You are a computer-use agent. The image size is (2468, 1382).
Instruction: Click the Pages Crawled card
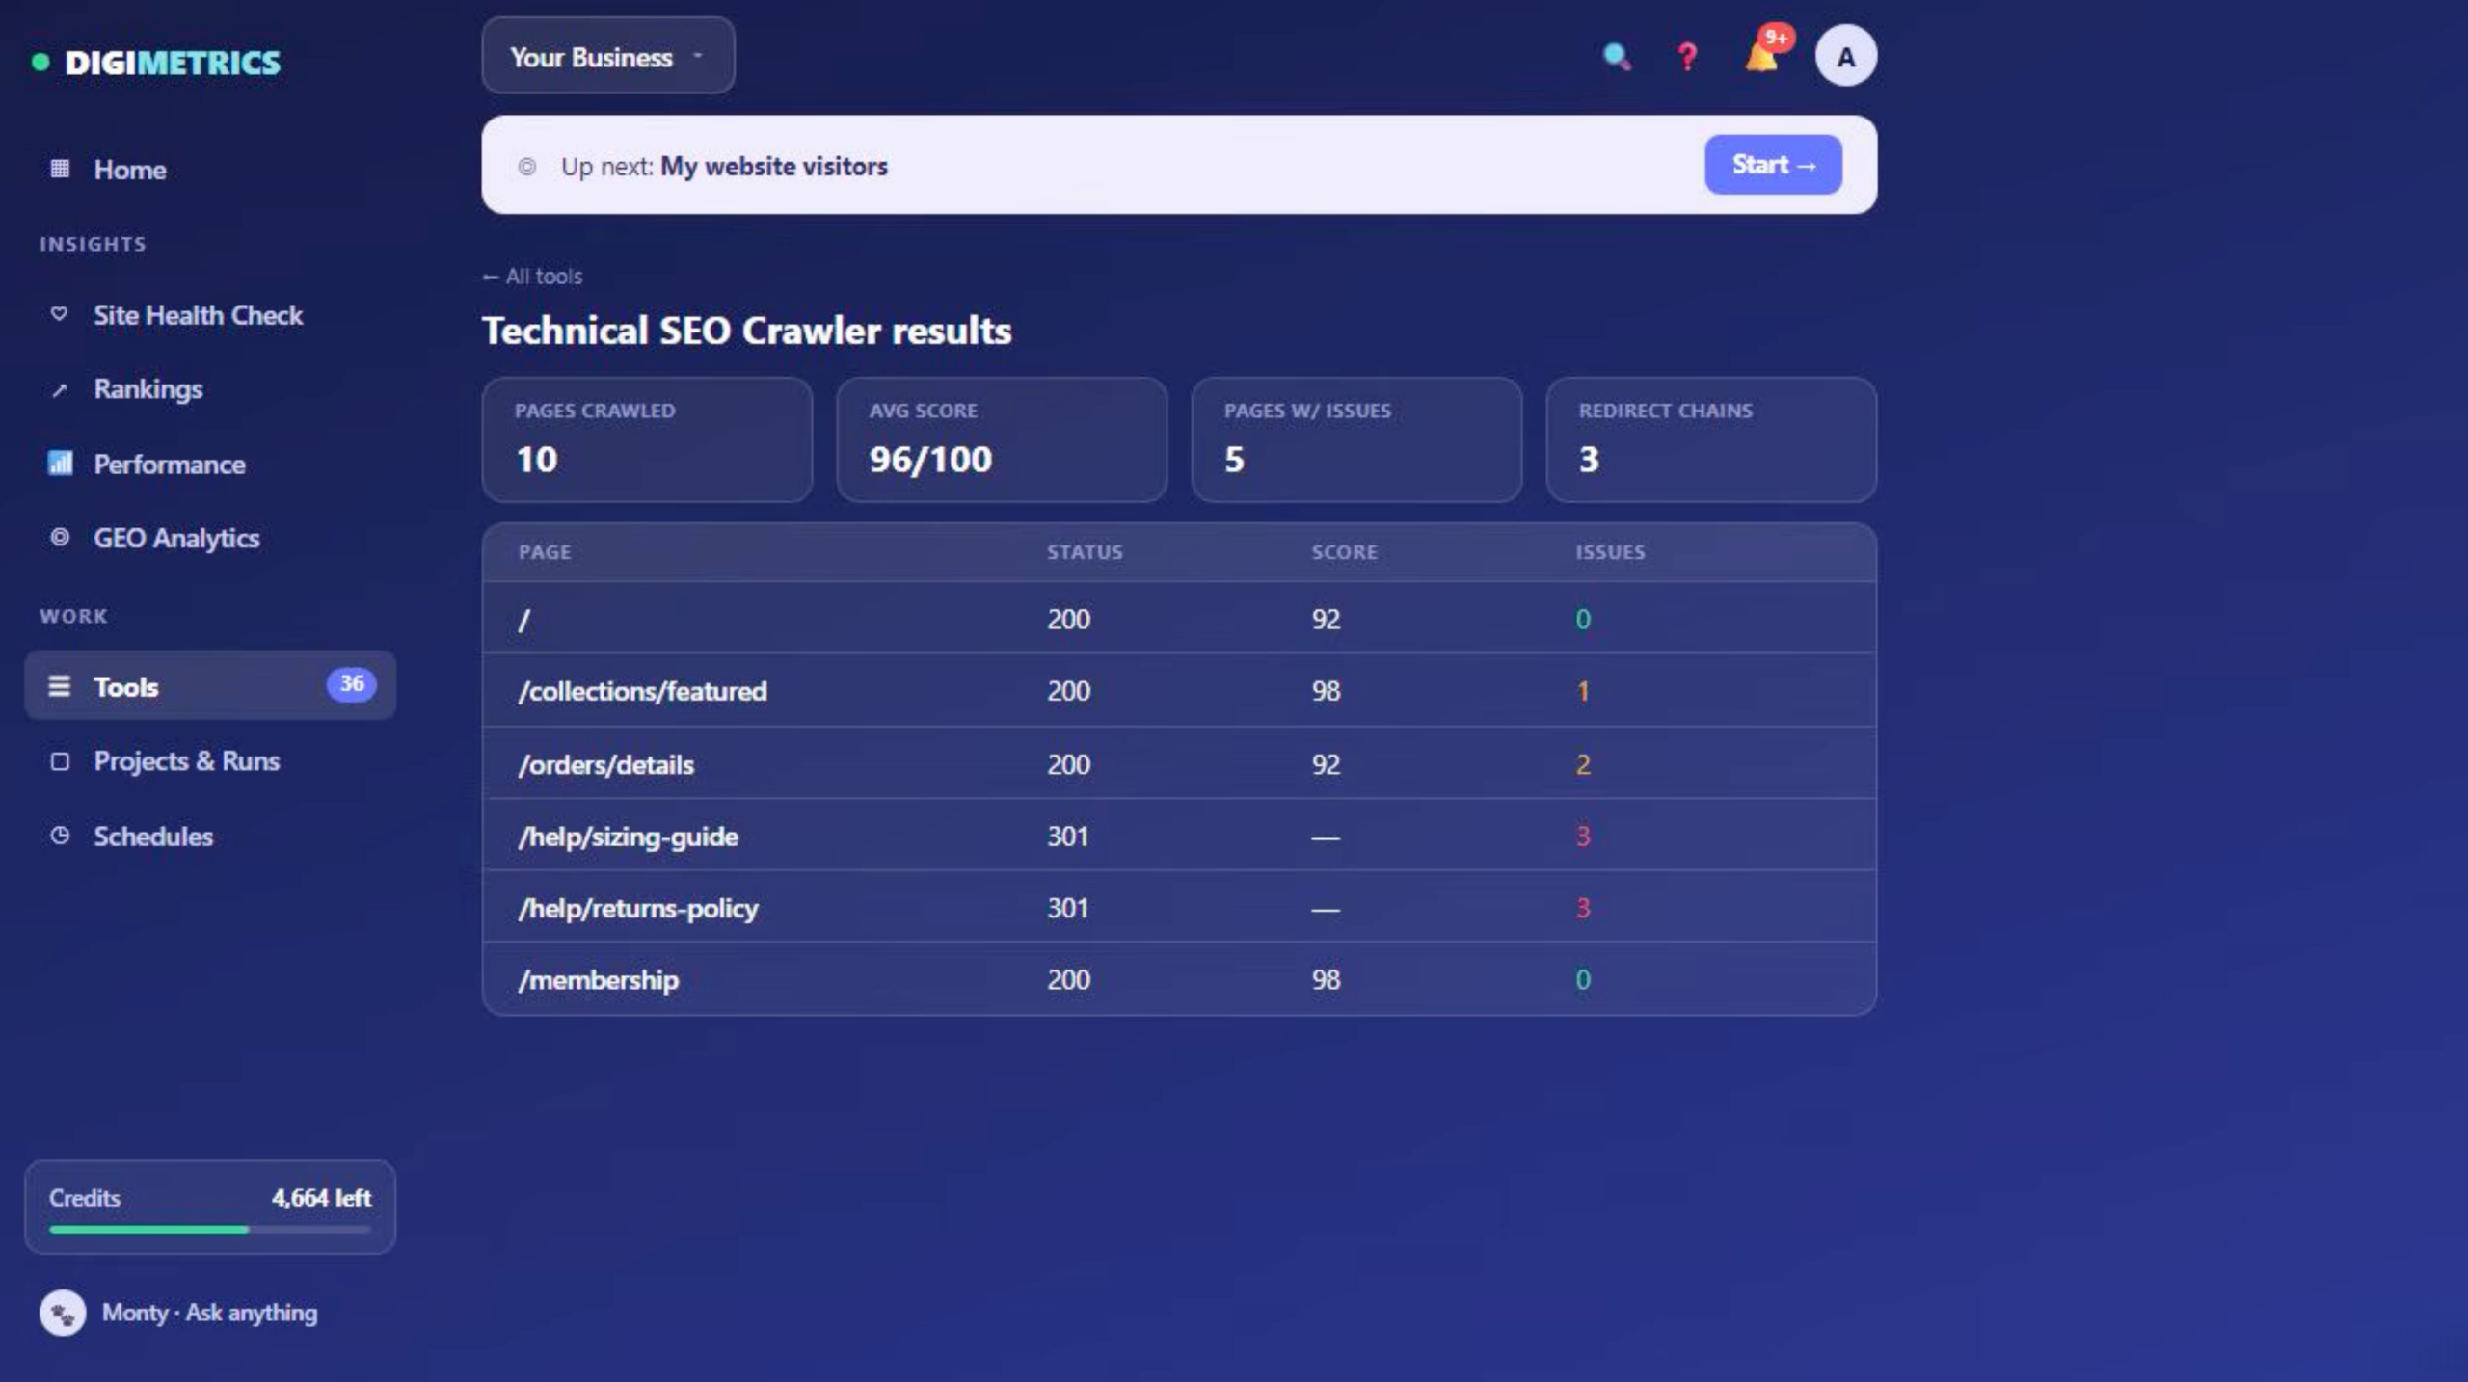pos(647,439)
